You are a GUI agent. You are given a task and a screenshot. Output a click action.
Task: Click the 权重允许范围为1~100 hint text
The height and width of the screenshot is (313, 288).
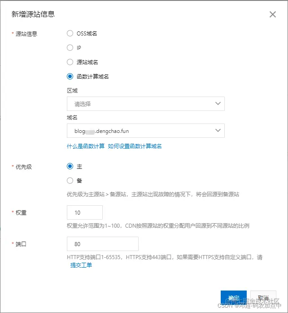click(158, 226)
